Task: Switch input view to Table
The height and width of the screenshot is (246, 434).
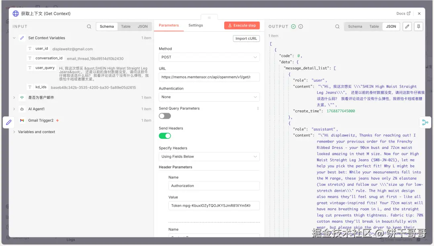Action: point(126,26)
